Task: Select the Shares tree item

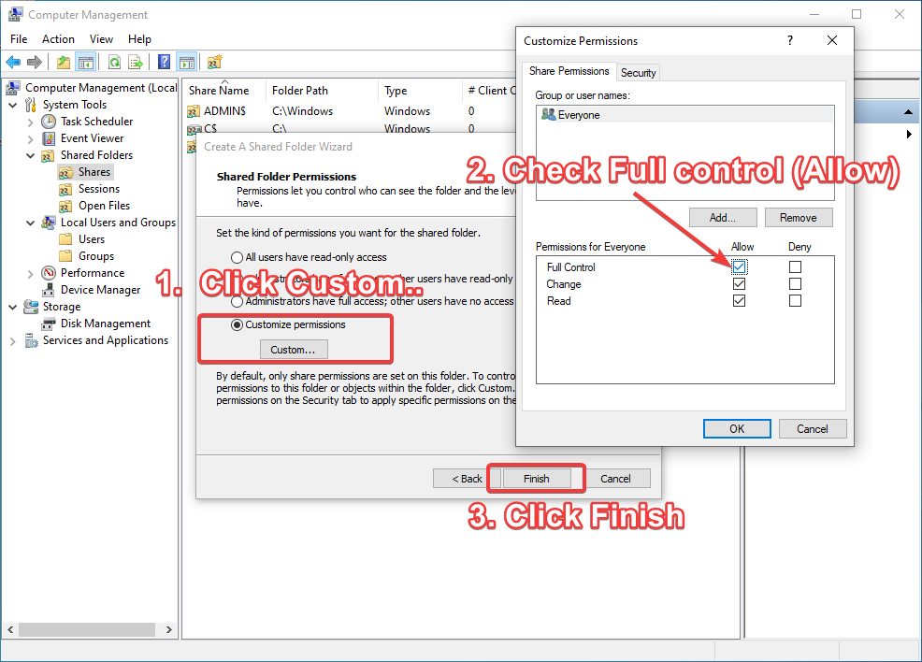Action: point(85,172)
